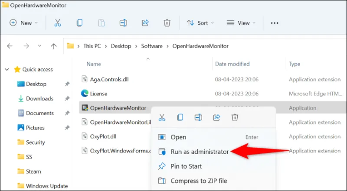347x191 pixels.
Task: Click Cut icon in the context menu
Action: pos(162,118)
